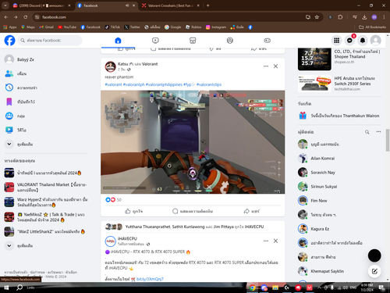Image resolution: width=390 pixels, height=293 pixels.
Task: Play the reaver phantom video
Action: tap(193, 142)
